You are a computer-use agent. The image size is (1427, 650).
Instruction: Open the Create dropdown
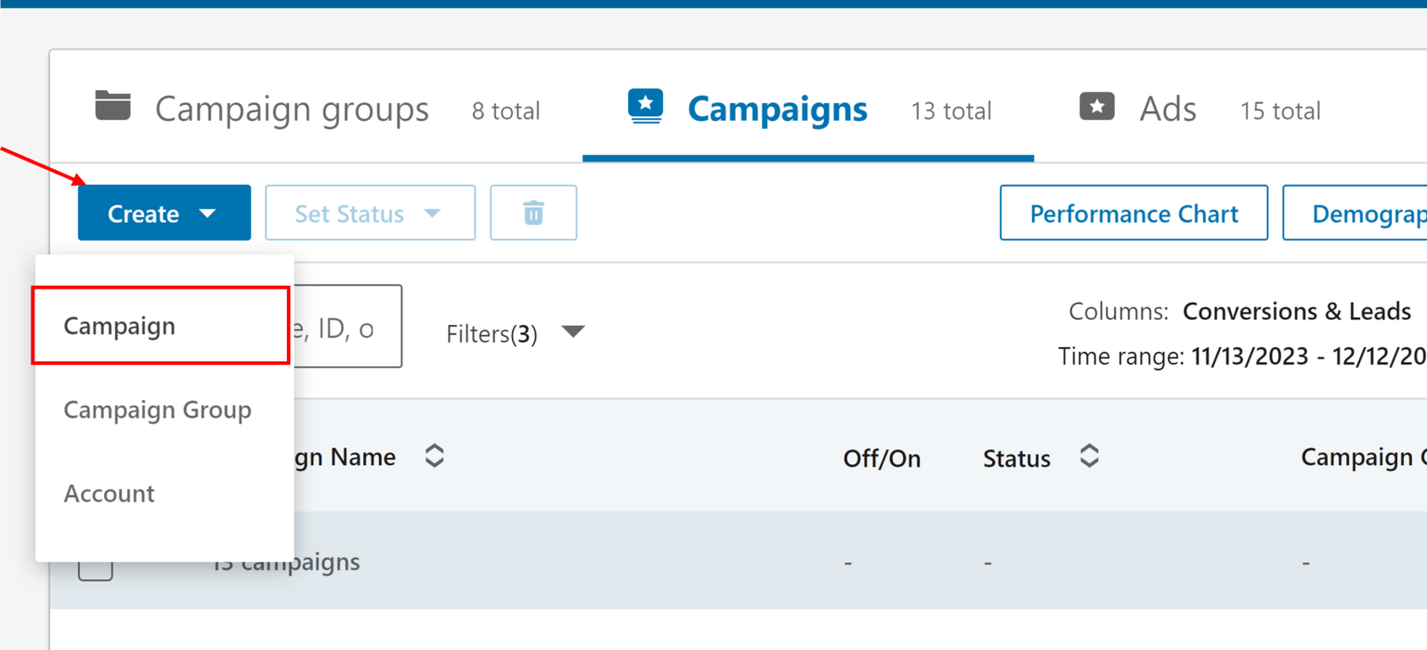click(x=164, y=213)
